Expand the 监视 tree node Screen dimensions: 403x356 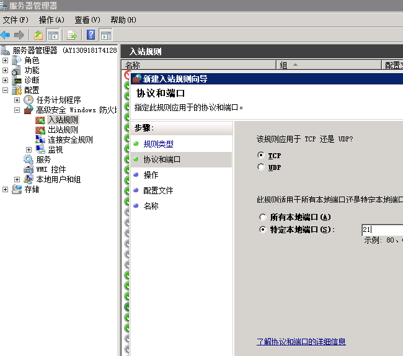click(x=29, y=149)
